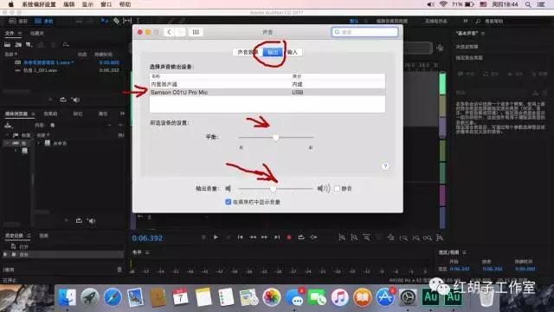The height and width of the screenshot is (312, 554).
Task: Open 编辑 menu in menu bar
Action: click(x=69, y=4)
